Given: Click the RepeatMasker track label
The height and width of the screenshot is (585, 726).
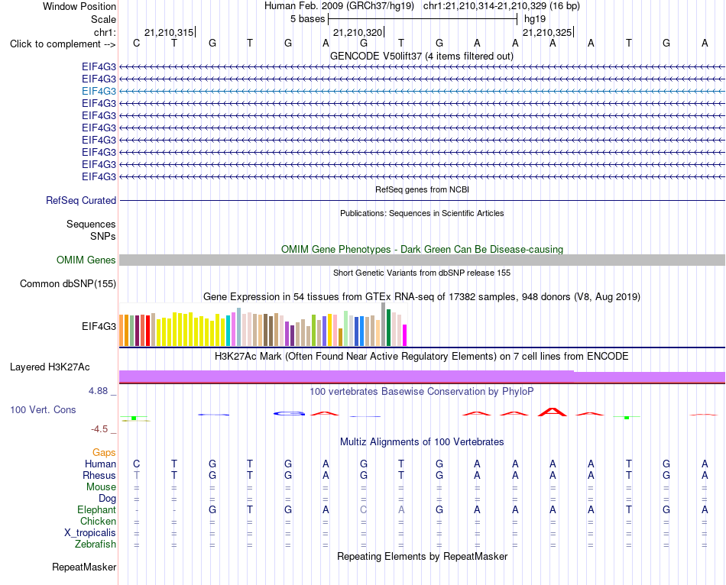Looking at the screenshot, I should (x=84, y=567).
